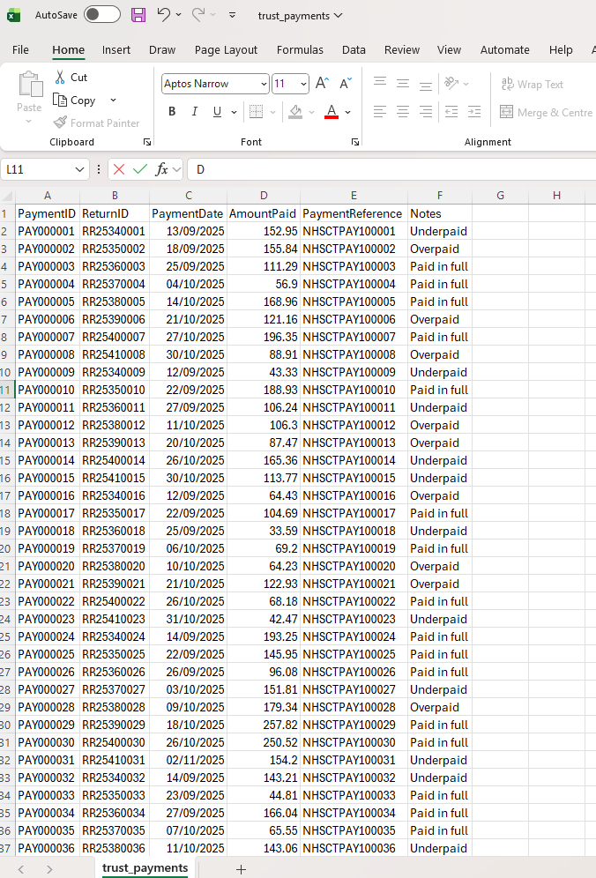Click the Excel app icon
Screen dimensions: 596x878
click(x=13, y=15)
